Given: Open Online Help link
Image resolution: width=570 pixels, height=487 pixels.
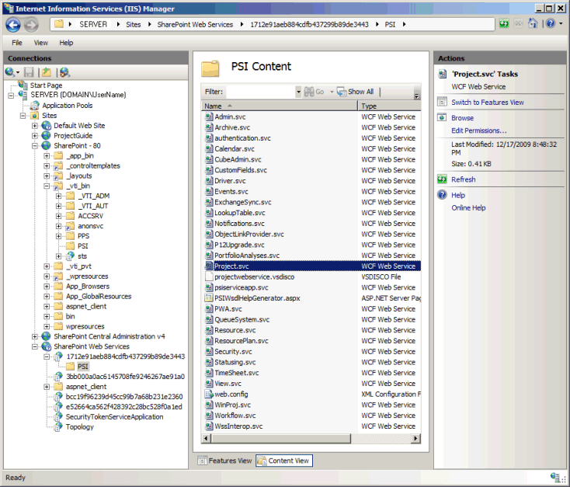Looking at the screenshot, I should click(x=468, y=207).
